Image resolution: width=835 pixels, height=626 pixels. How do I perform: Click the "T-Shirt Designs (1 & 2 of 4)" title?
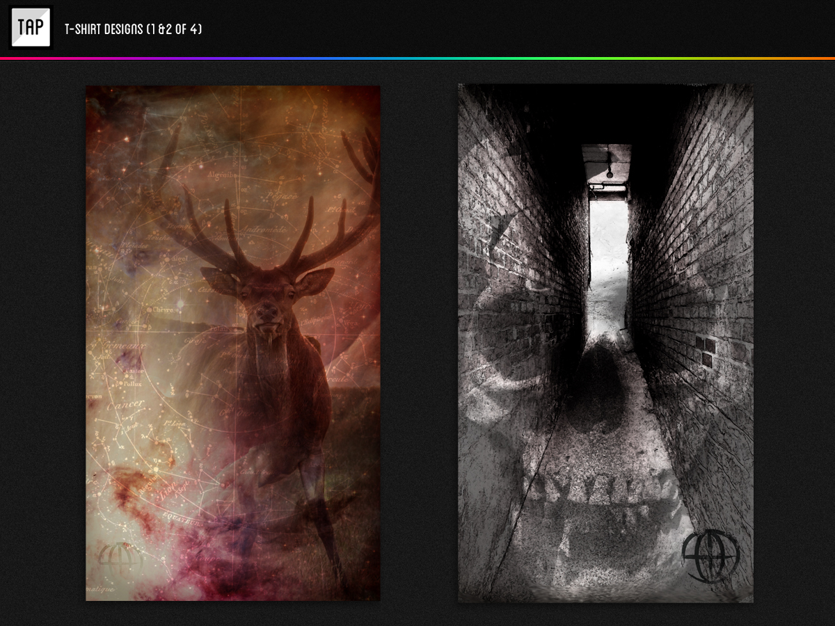133,29
